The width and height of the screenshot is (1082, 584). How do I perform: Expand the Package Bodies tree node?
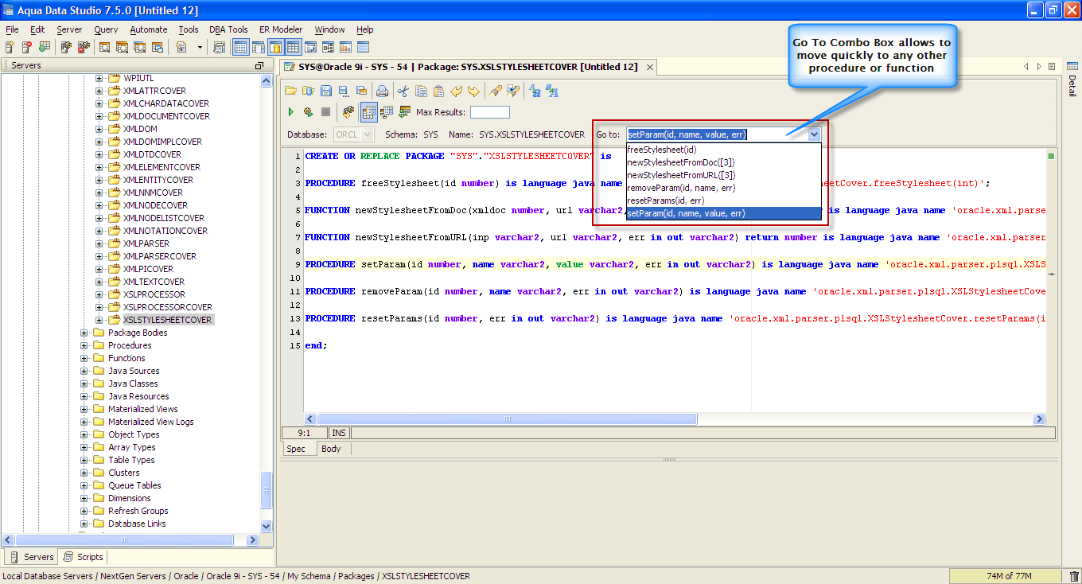click(85, 333)
